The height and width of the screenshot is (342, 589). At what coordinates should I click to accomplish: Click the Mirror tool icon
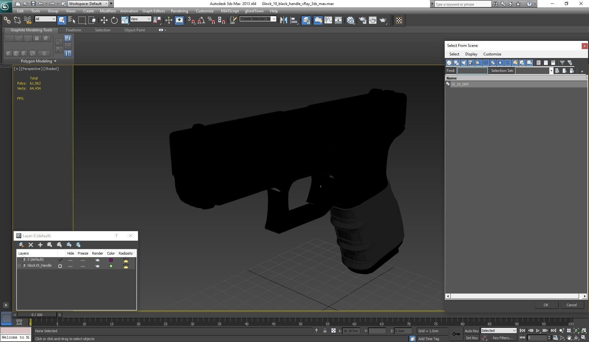coord(284,20)
